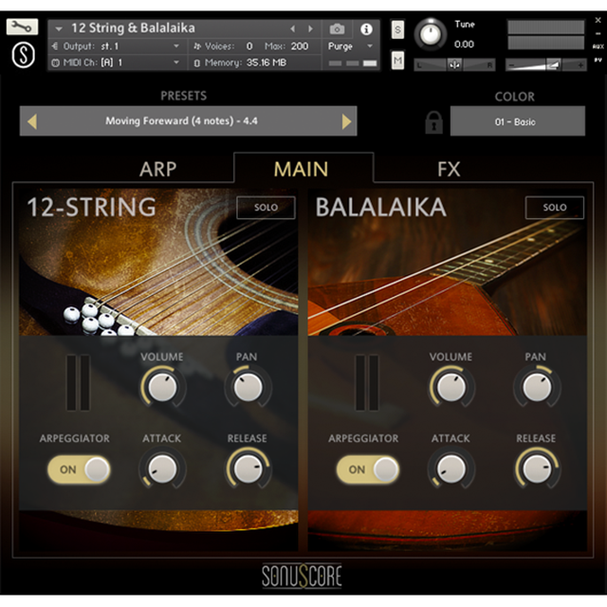Open the snapshot camera icon
Screen dimensions: 607x607
tap(337, 29)
